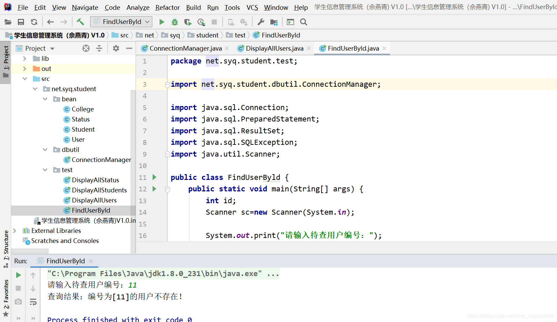Close the FindUserById run tab
557x322 pixels.
click(x=91, y=261)
